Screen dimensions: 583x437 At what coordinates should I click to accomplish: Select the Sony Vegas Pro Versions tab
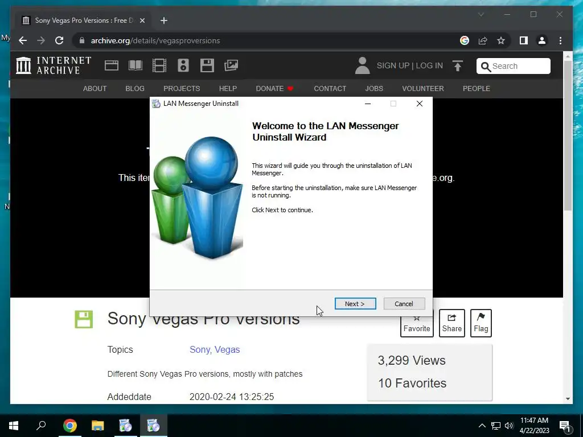click(83, 20)
